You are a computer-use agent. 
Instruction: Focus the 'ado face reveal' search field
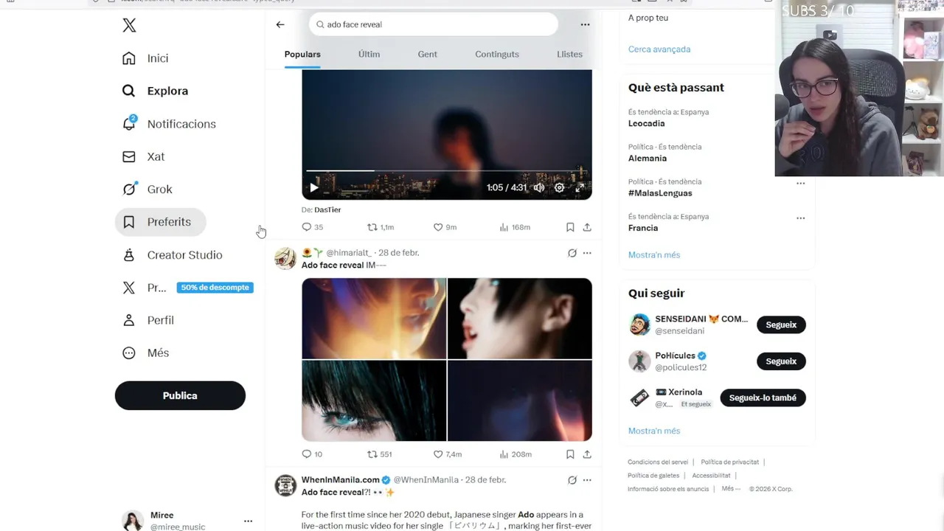pos(434,24)
